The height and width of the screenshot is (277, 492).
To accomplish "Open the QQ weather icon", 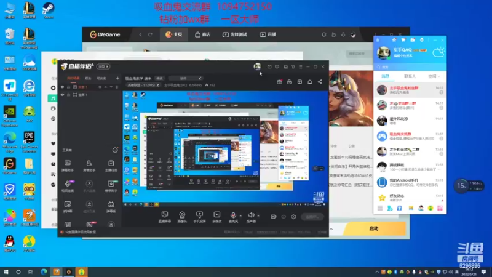I will (x=438, y=52).
